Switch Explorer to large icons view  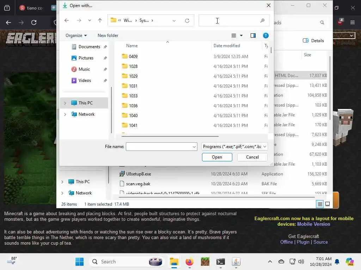pyautogui.click(x=328, y=204)
